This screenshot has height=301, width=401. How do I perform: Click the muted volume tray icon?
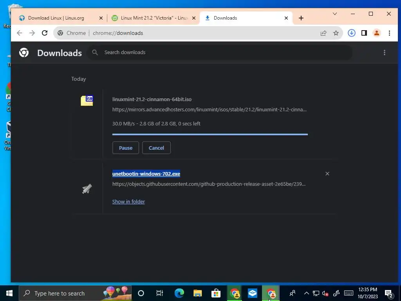(325, 293)
